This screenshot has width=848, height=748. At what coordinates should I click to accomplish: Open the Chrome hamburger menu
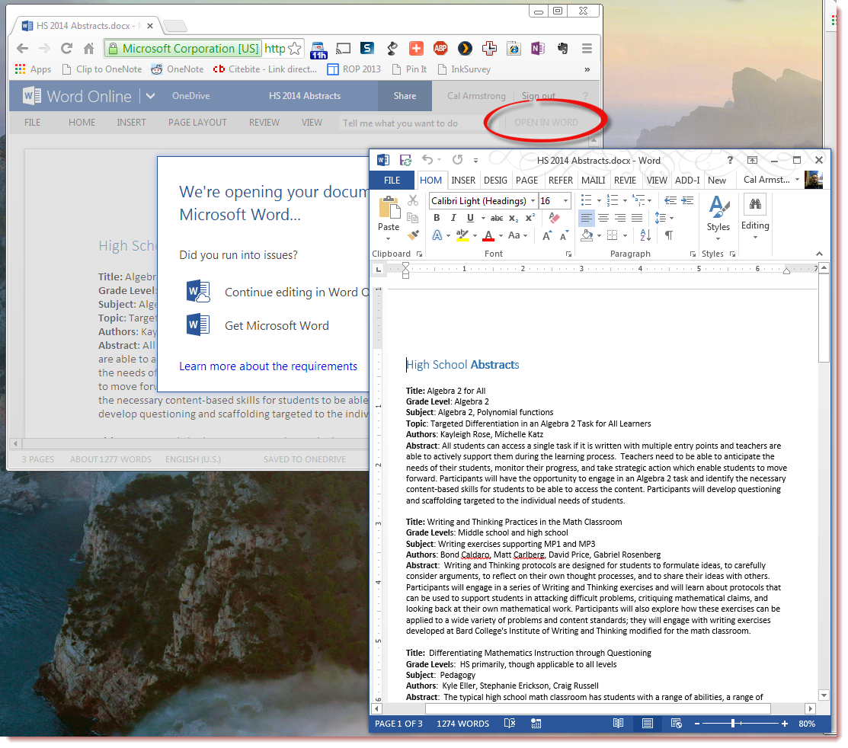click(x=587, y=49)
